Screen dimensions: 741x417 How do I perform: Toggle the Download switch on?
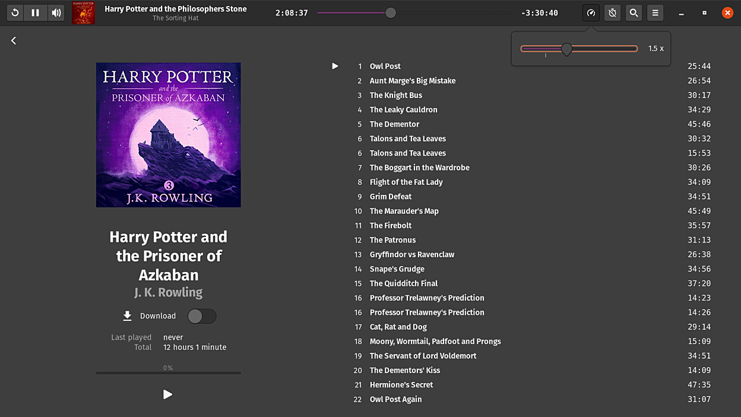coord(202,316)
